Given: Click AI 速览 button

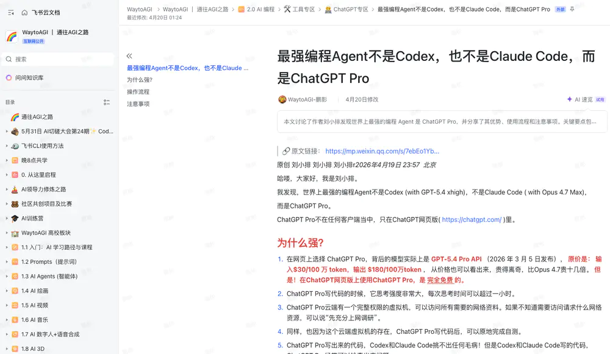Looking at the screenshot, I should tap(584, 99).
